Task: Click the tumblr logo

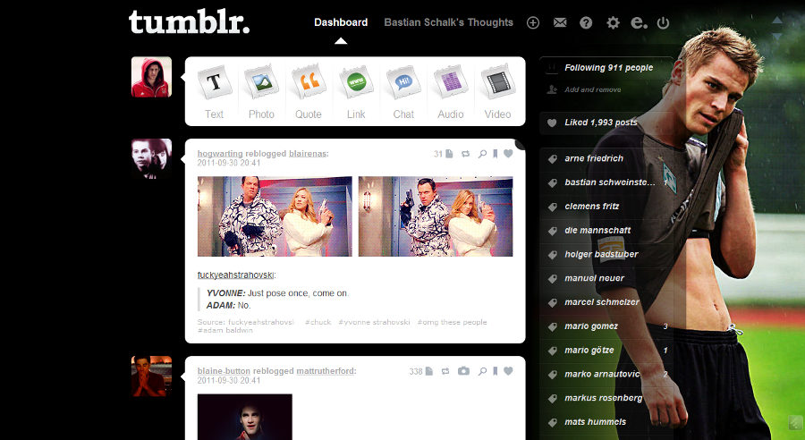Action: coord(189,22)
